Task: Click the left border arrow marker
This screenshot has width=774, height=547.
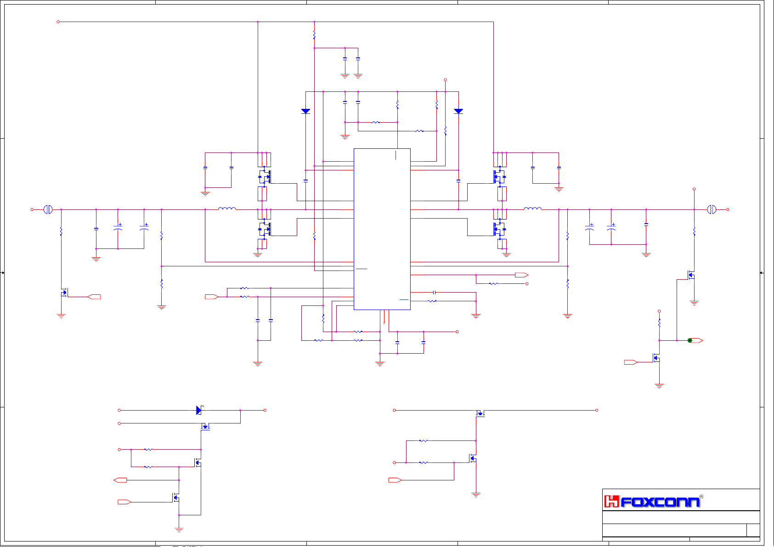Action: (x=3, y=273)
